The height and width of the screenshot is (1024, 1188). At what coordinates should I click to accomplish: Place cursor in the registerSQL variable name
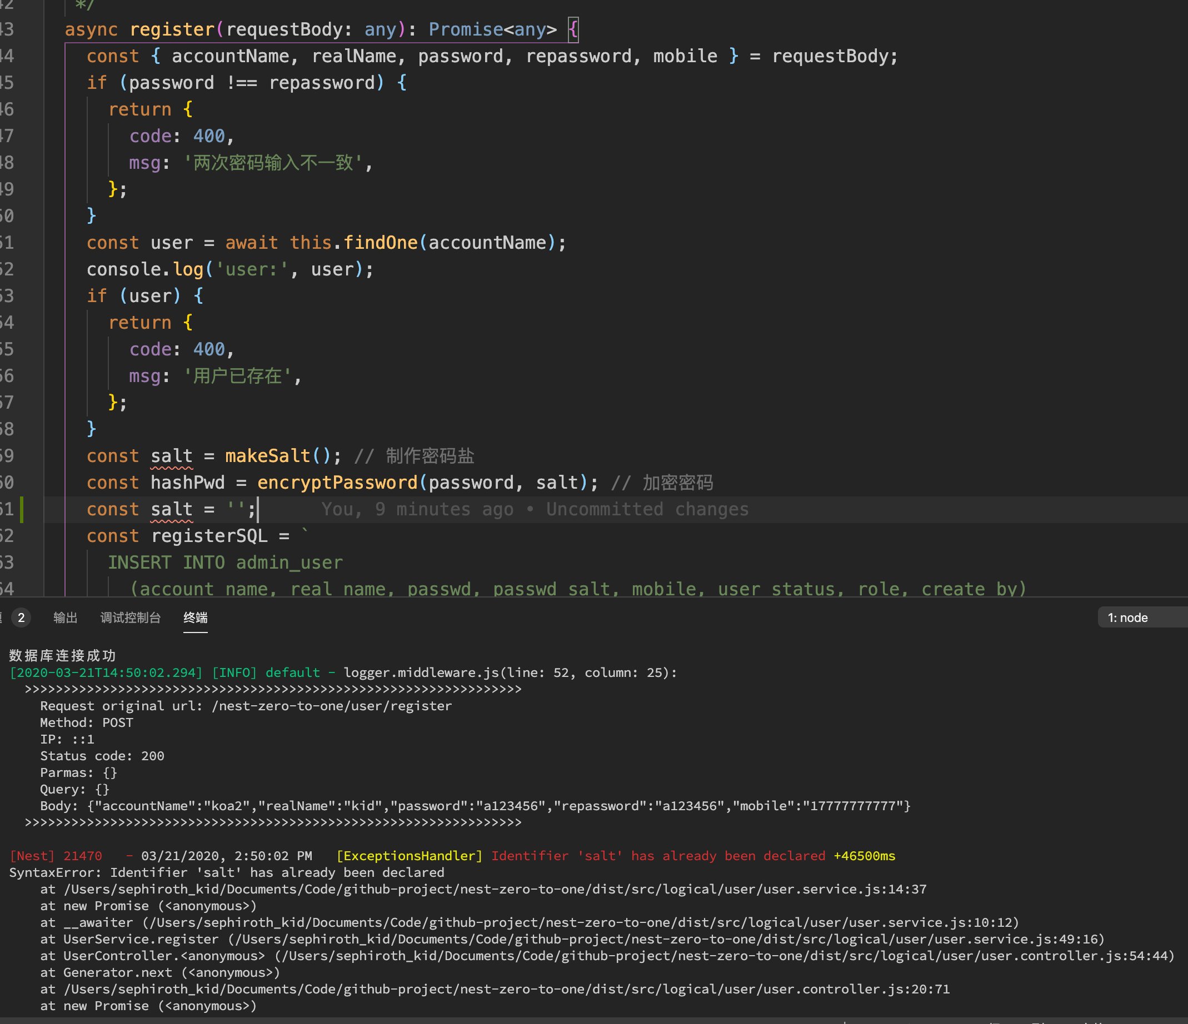tap(209, 536)
